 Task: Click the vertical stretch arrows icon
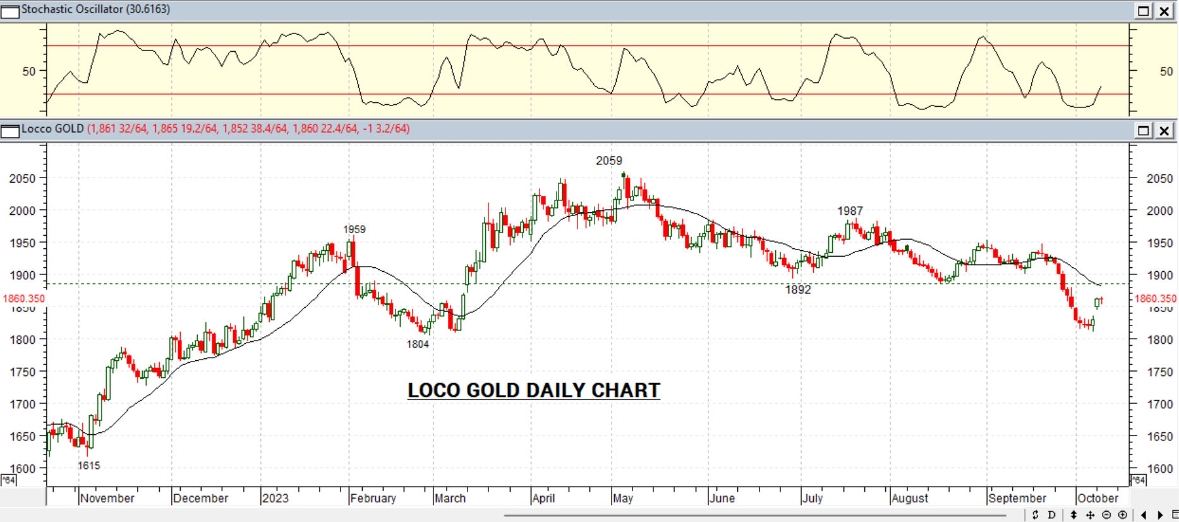[1073, 515]
